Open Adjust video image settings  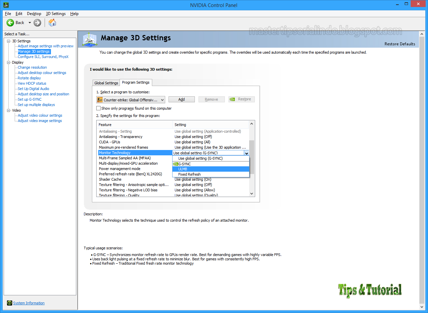(x=40, y=121)
